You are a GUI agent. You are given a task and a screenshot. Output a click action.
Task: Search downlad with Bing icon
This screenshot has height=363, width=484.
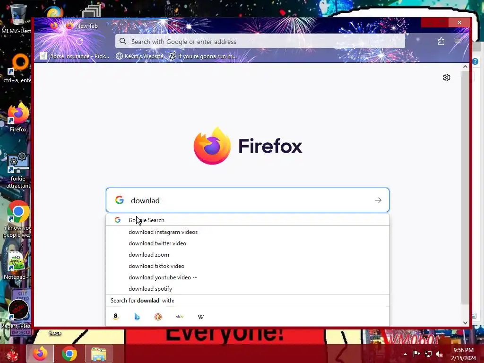pyautogui.click(x=137, y=316)
